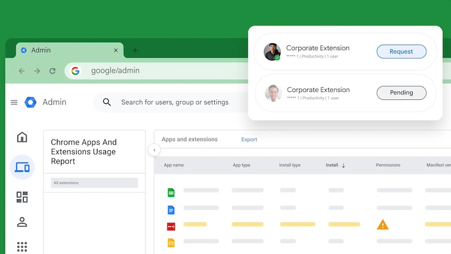Viewport: 451px width, 254px height.
Task: Click the red app icon in highlighted row
Action: [171, 227]
